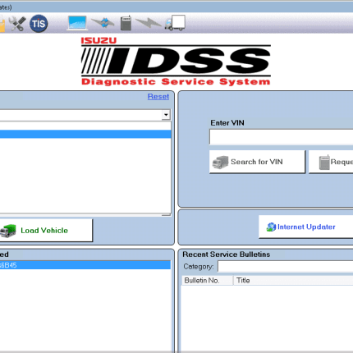
Task: Click the blue arrows connection icon
Action: [x=103, y=22]
